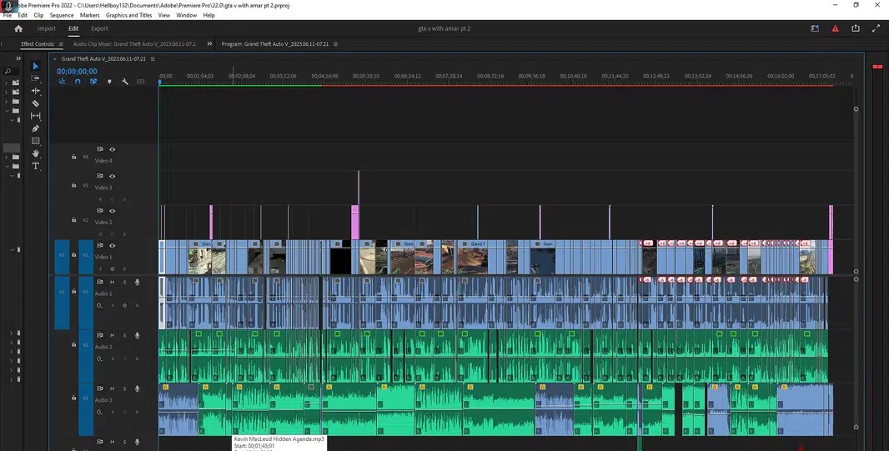Mute the Audio 2 track
This screenshot has height=451, width=889.
point(113,335)
